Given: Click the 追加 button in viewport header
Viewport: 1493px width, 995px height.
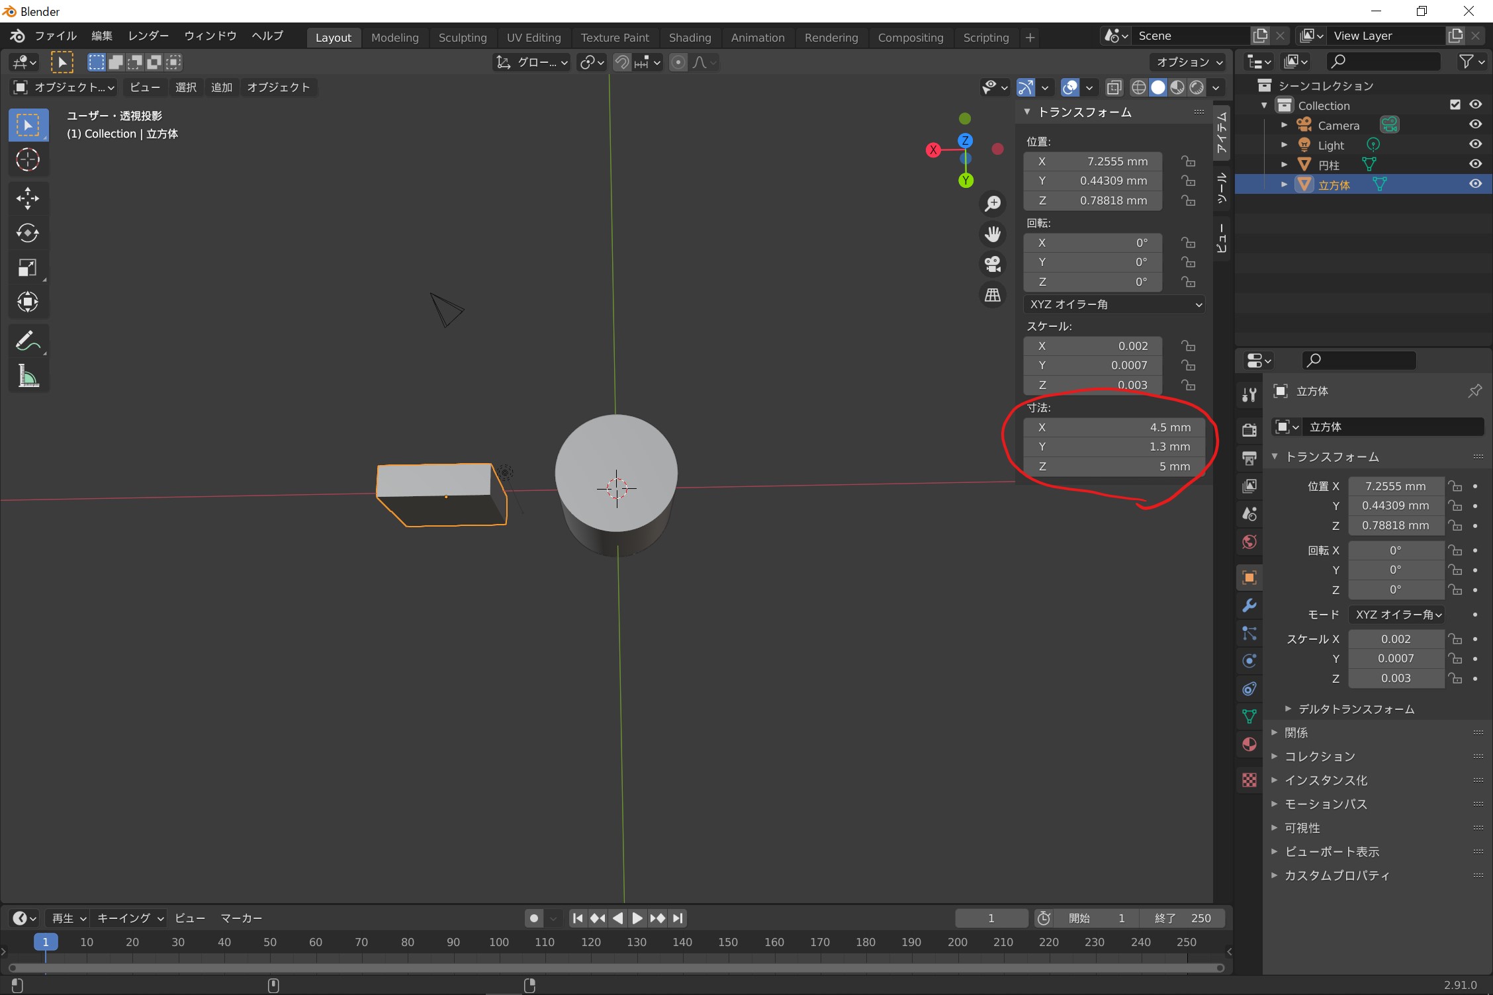Looking at the screenshot, I should [x=221, y=87].
